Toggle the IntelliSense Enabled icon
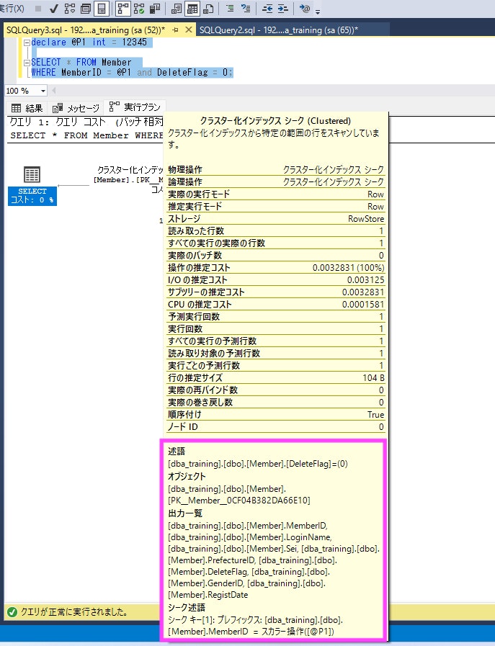Screen dimensions: 495x646 pyautogui.click(x=102, y=8)
